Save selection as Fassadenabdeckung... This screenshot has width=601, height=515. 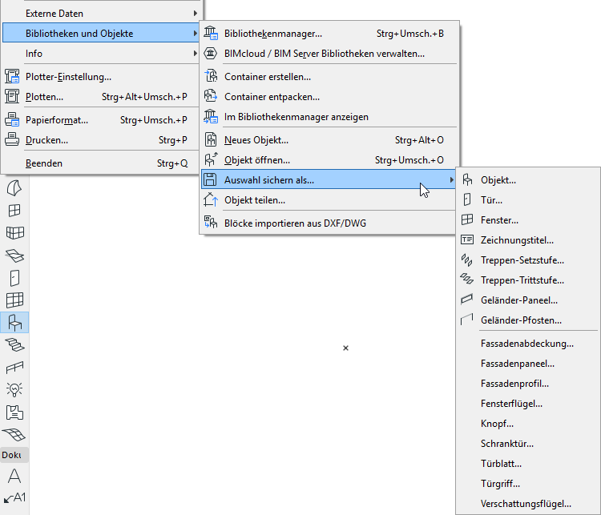coord(527,344)
